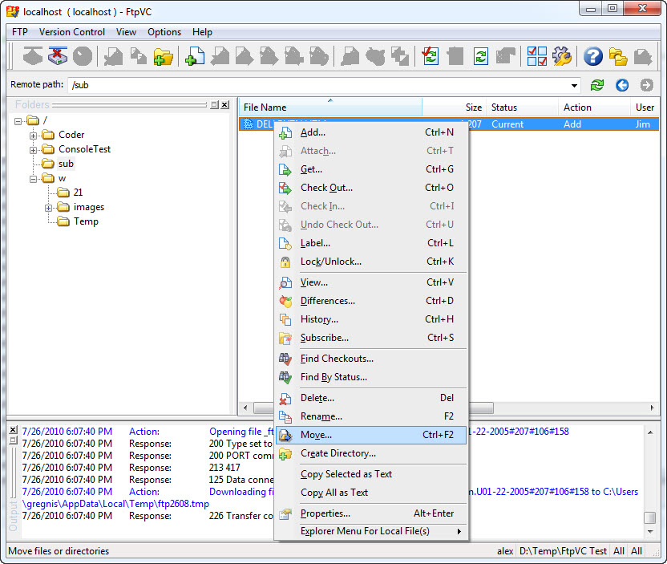Choose Properties... from context menu
The height and width of the screenshot is (564, 667).
(371, 513)
